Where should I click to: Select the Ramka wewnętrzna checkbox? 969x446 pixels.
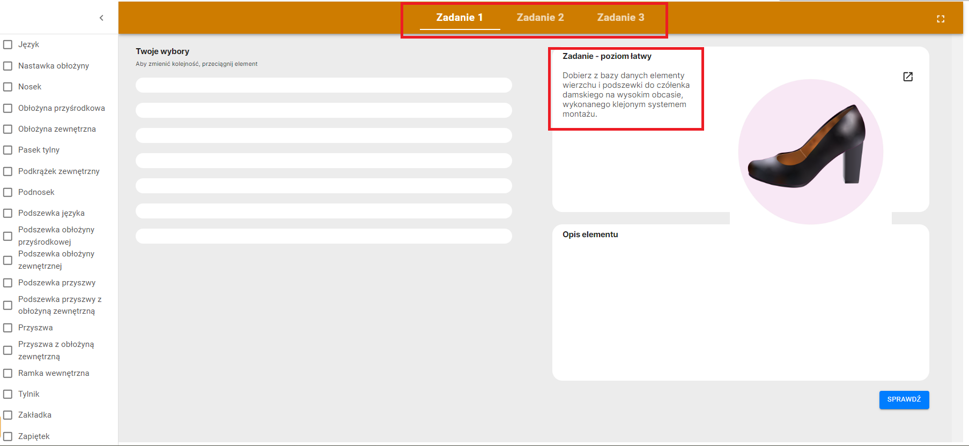8,373
